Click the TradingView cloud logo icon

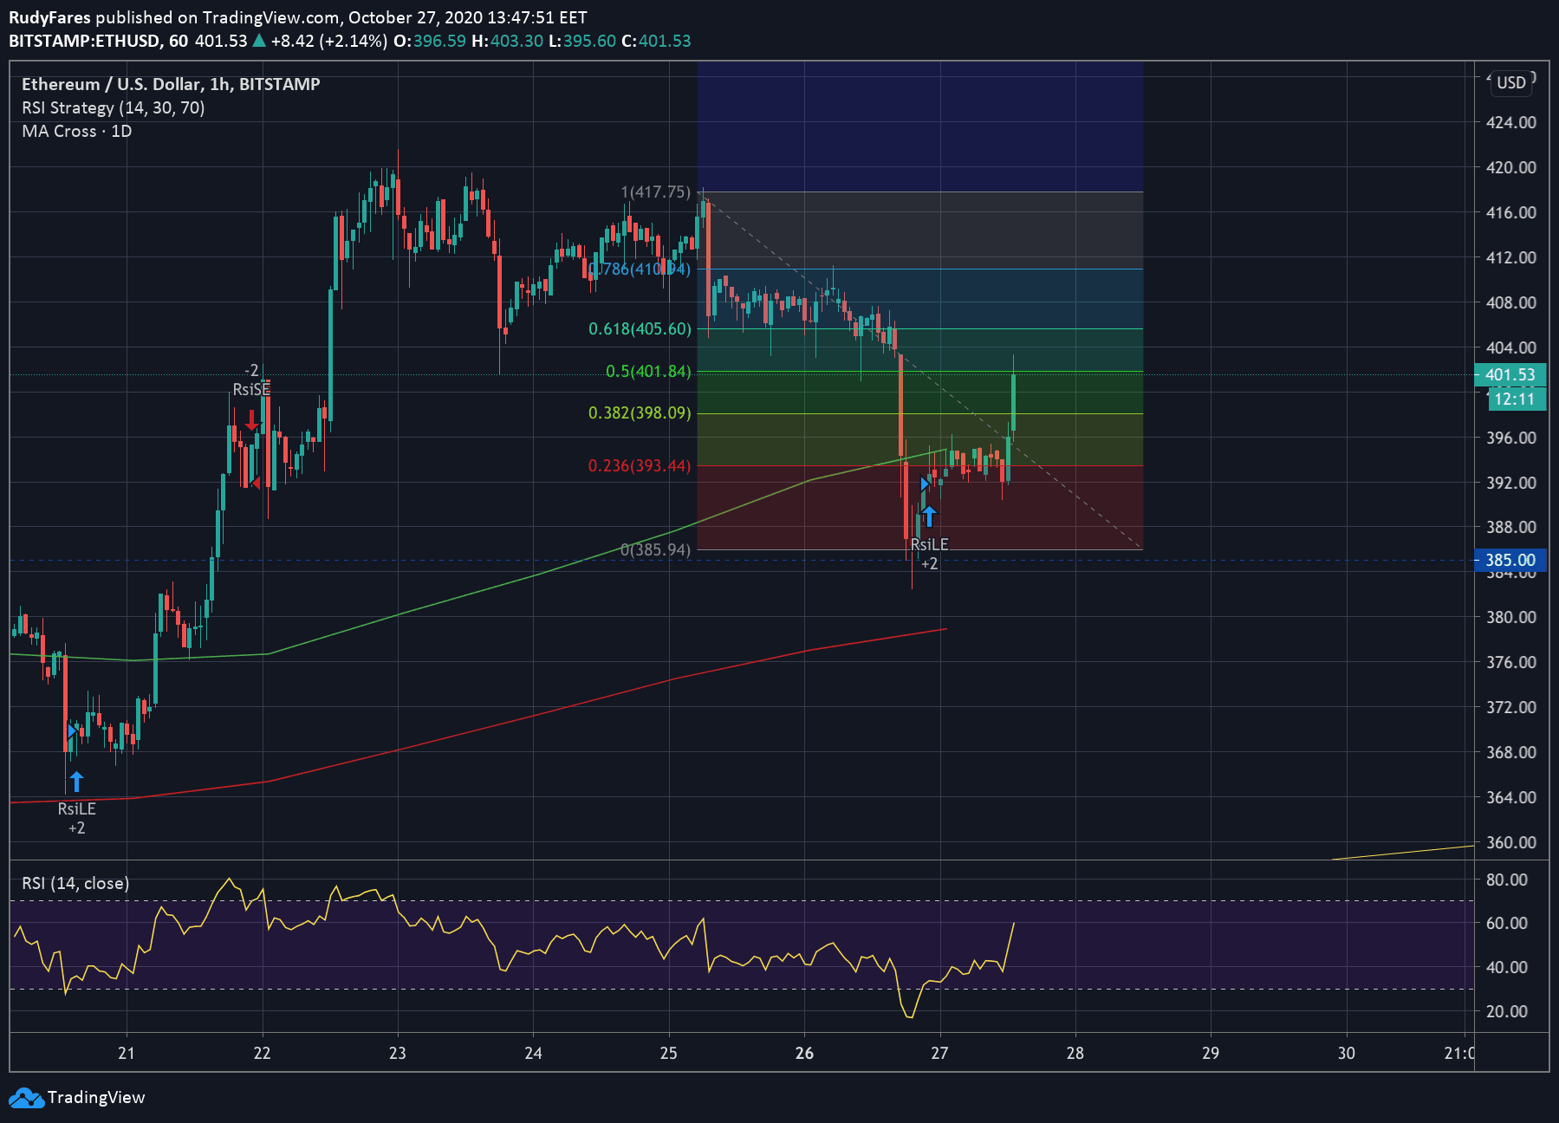26,1098
